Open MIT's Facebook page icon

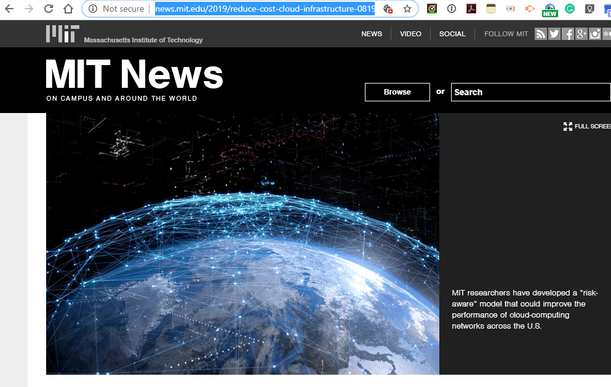(567, 33)
